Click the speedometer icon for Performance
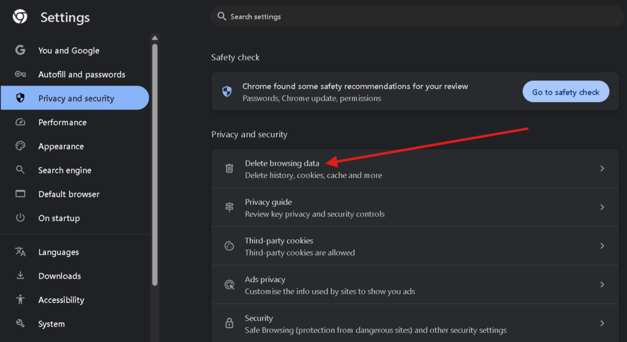Viewport: 627px width, 342px height. pyautogui.click(x=20, y=122)
